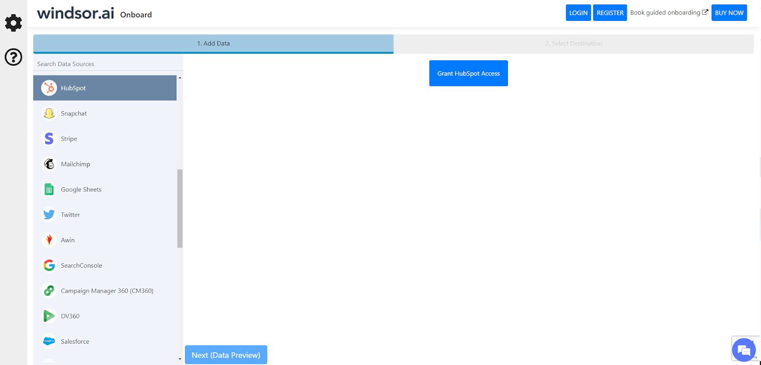This screenshot has width=761, height=365.
Task: Click the LOGIN button
Action: click(578, 13)
